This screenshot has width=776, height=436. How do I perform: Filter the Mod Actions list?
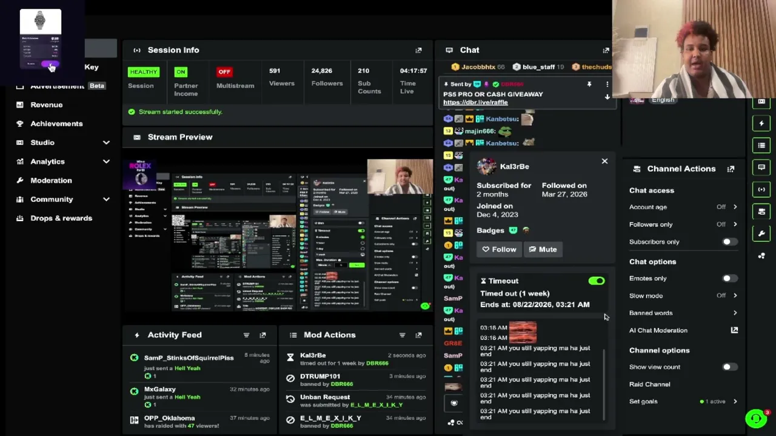pos(402,335)
